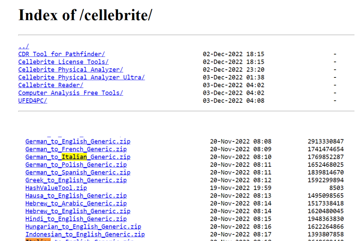The height and width of the screenshot is (241, 357).
Task: Download Hungarian_to_English_Generic.zip
Action: pos(83,227)
